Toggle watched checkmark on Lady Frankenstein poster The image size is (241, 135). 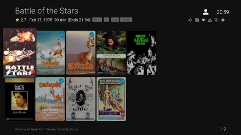pyautogui.click(x=122, y=81)
